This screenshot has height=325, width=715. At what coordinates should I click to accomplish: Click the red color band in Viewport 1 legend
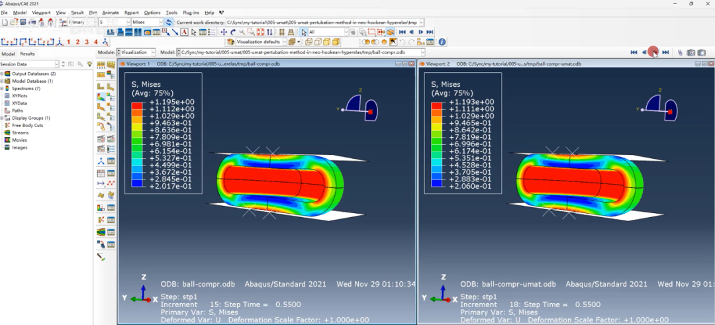click(137, 105)
